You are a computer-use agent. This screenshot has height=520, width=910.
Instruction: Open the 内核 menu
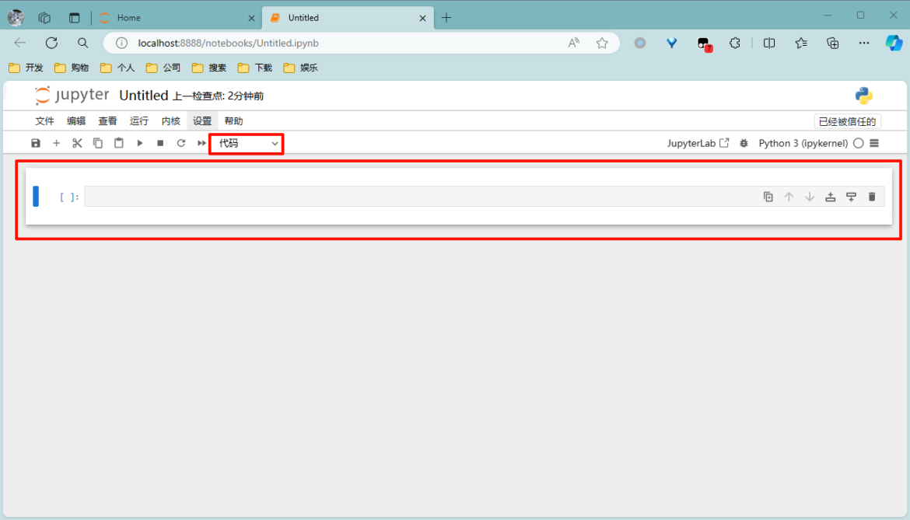[x=170, y=121]
